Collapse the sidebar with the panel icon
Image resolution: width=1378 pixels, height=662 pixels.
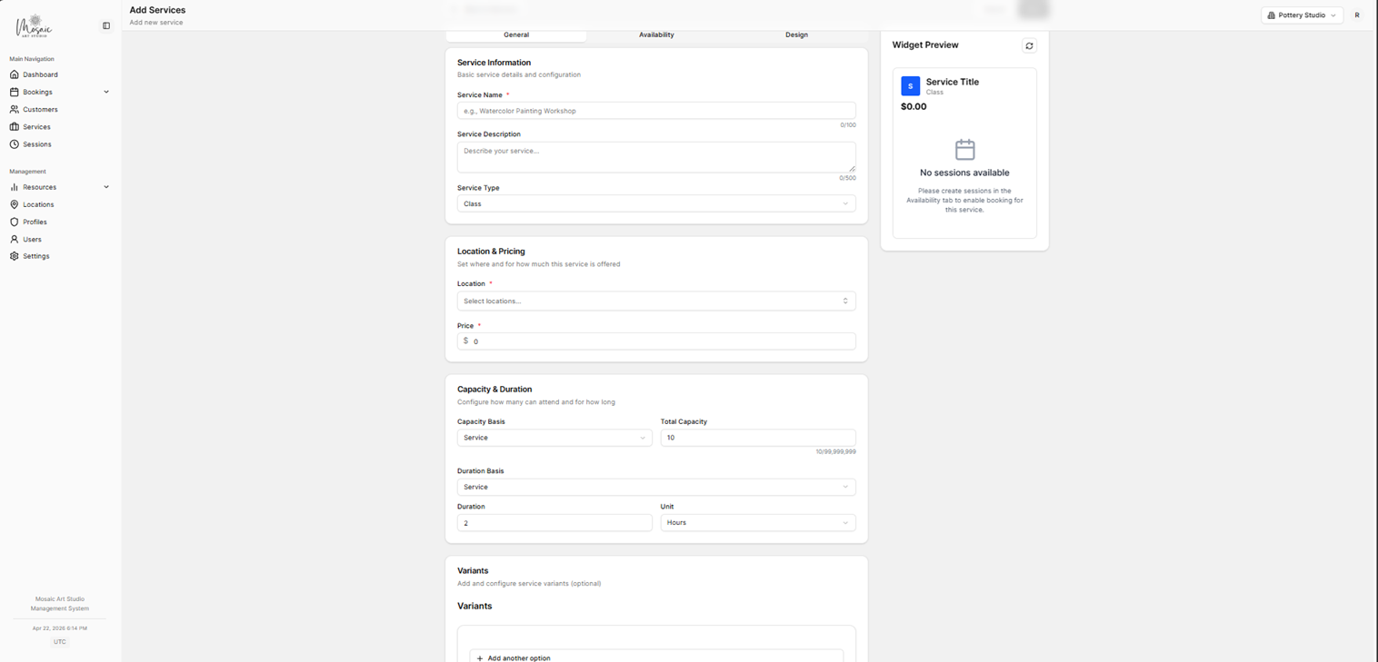(x=106, y=25)
